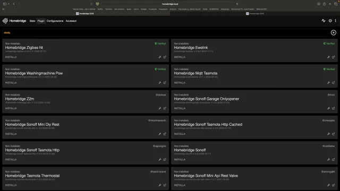The image size is (340, 191).
Task: Install Homebridge Sonoff Garage Onlyopener plugin
Action: (x=180, y=108)
